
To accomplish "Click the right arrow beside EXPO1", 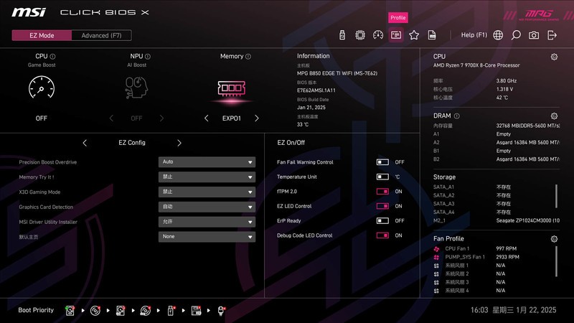I will pyautogui.click(x=257, y=118).
